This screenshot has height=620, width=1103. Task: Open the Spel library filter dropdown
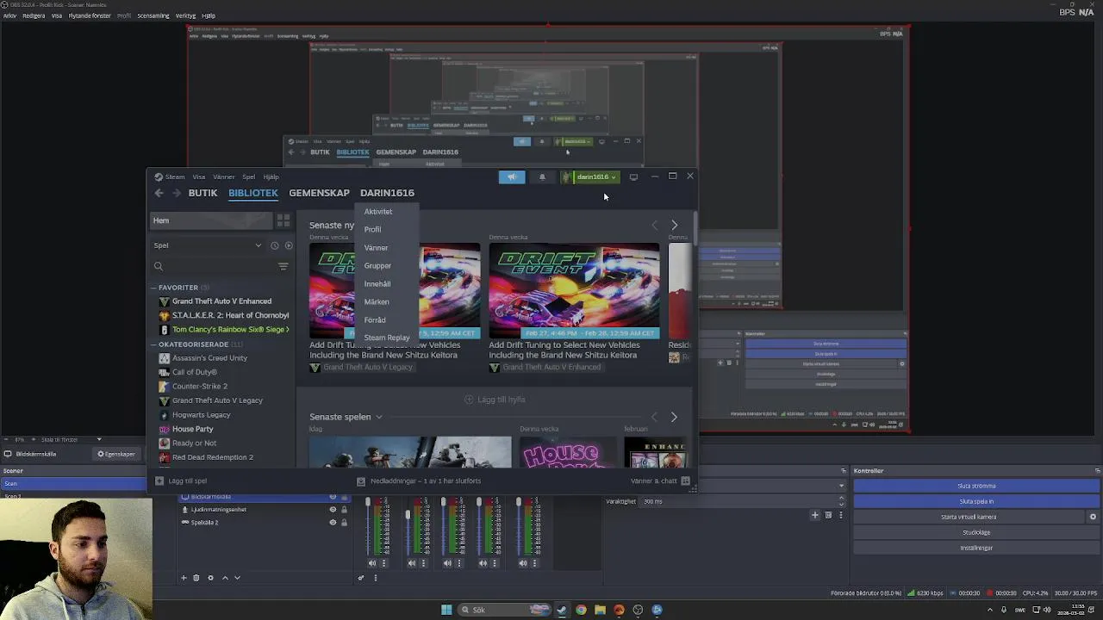208,245
